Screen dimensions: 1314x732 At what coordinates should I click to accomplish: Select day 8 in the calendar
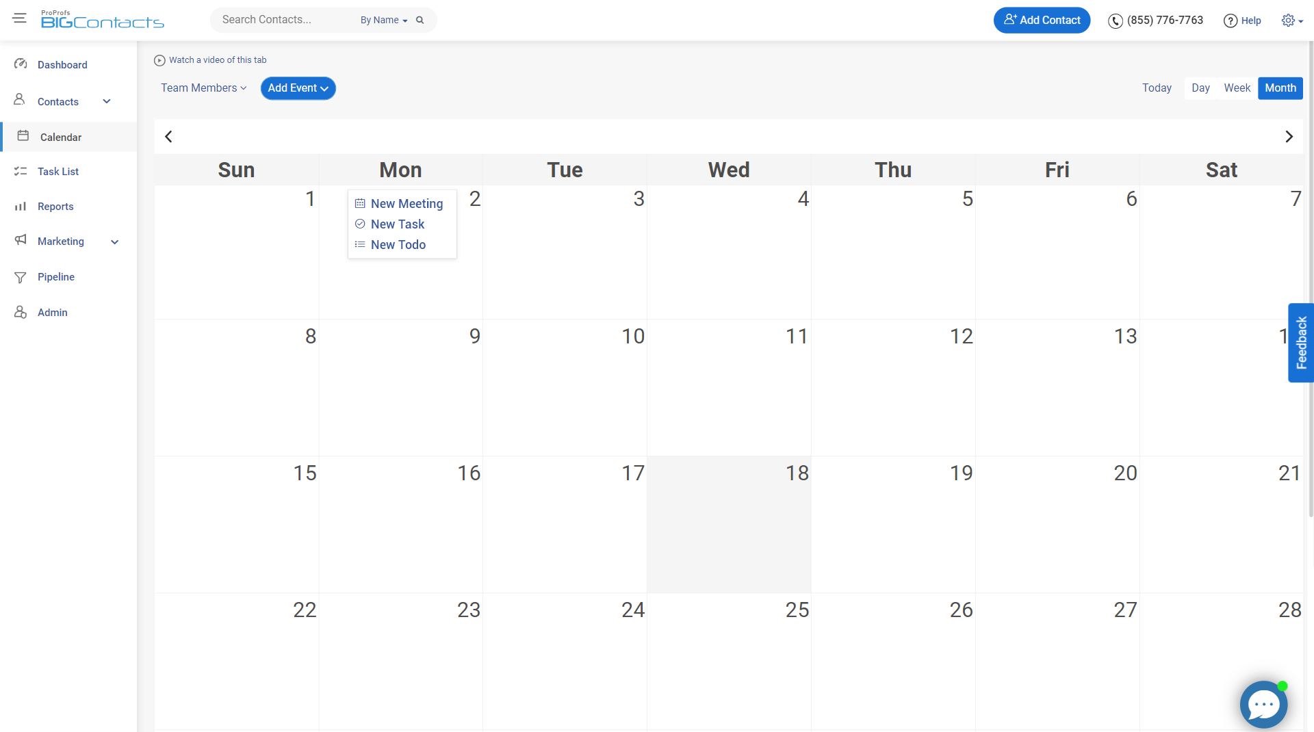pyautogui.click(x=236, y=388)
